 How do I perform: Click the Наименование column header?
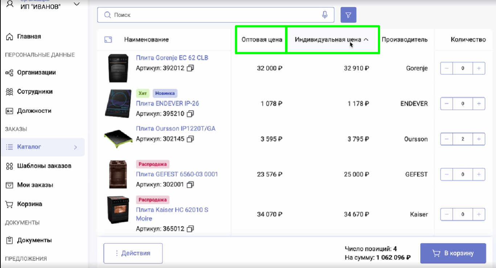[147, 40]
